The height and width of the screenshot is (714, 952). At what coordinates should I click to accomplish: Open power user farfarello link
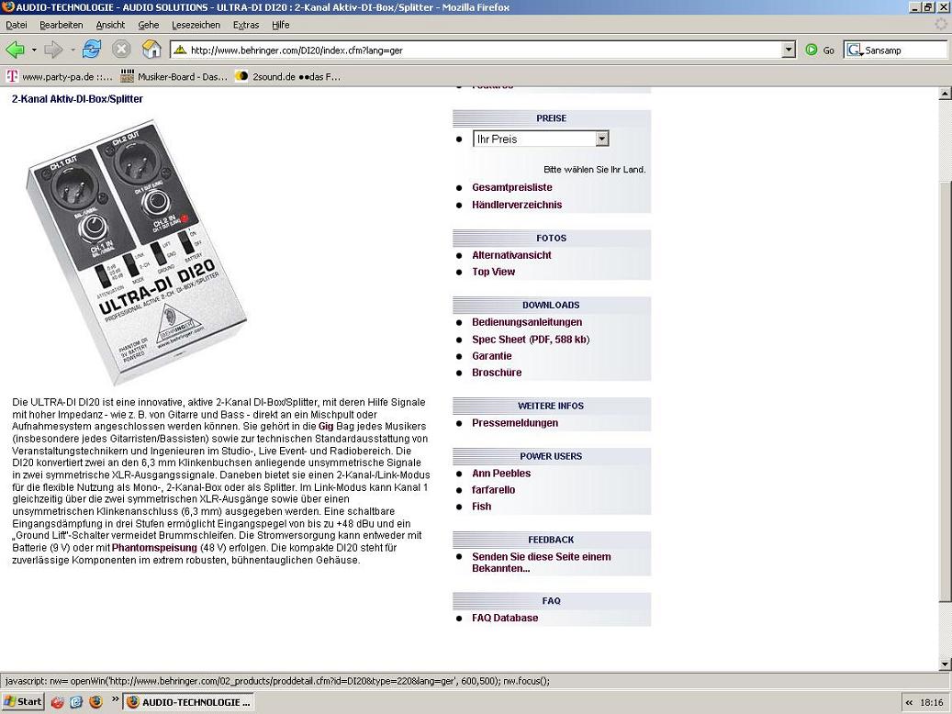tap(493, 489)
